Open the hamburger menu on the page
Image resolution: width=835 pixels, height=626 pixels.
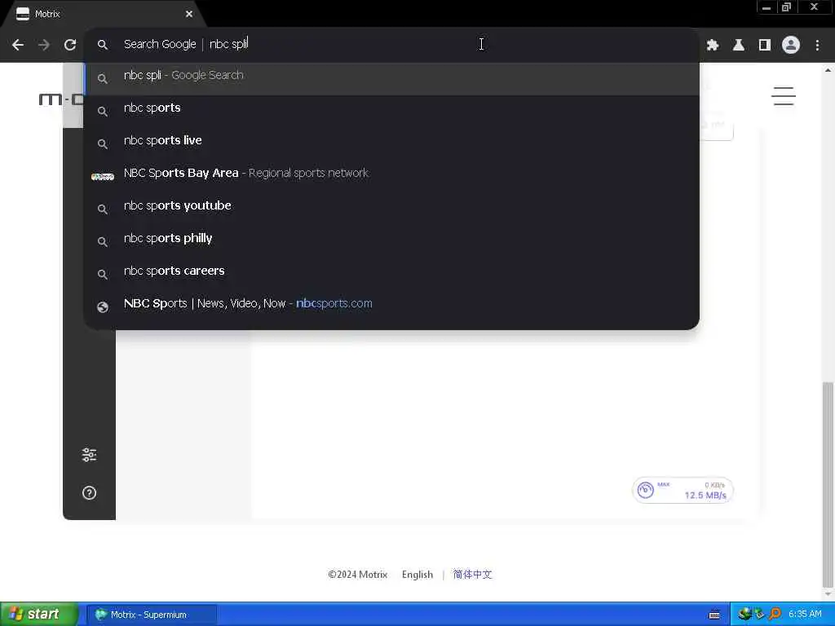pos(784,96)
